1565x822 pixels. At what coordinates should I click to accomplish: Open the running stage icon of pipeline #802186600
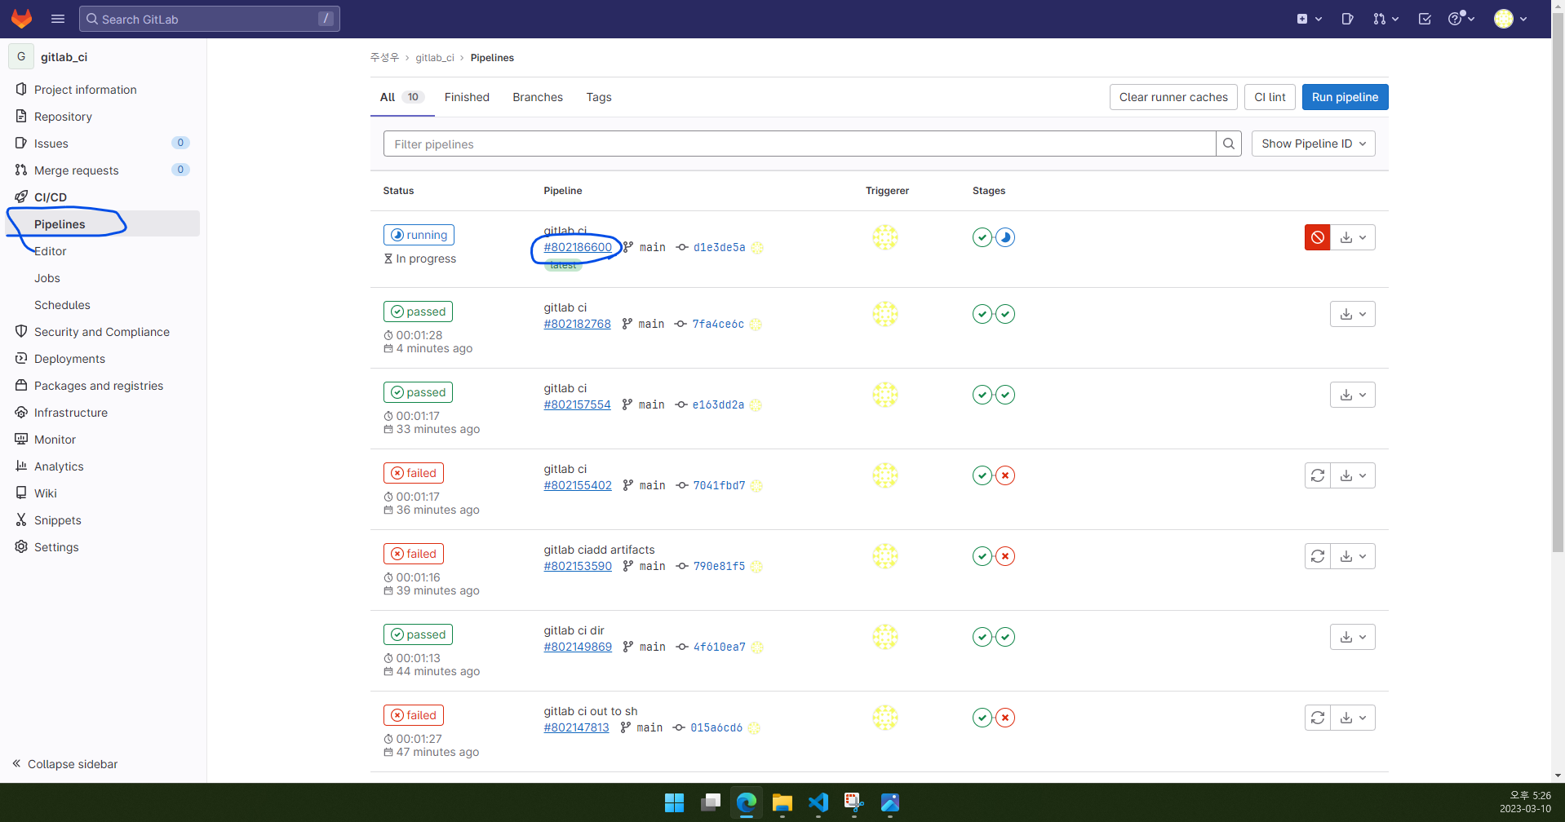(1005, 237)
